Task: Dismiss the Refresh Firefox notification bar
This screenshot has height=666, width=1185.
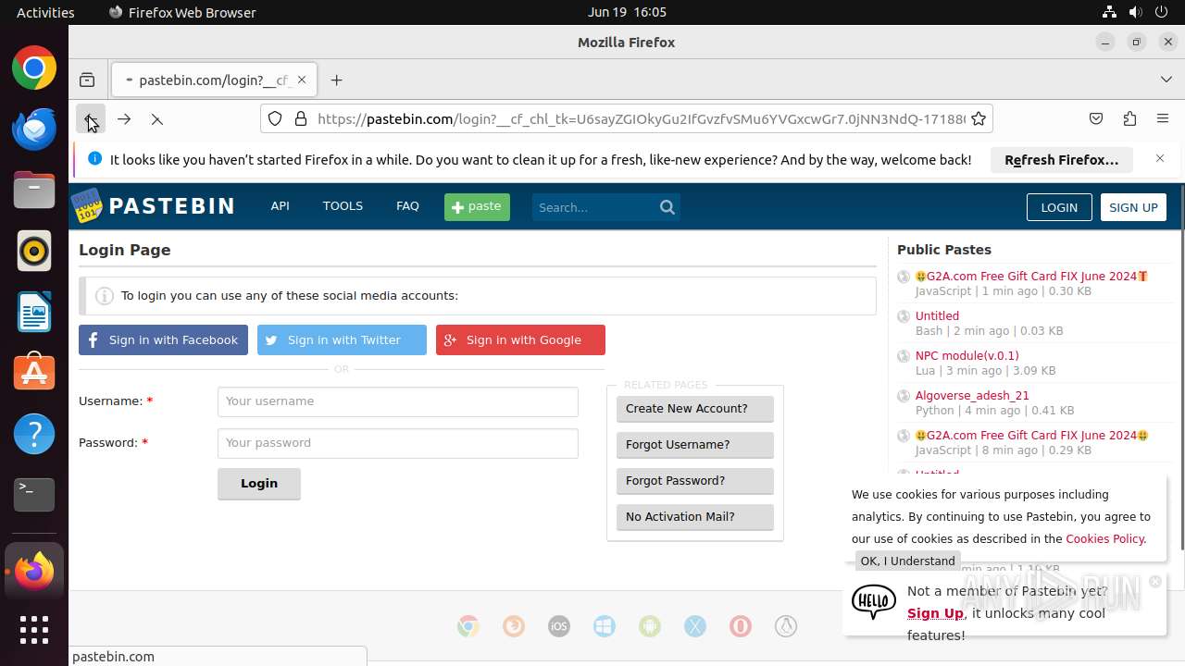Action: click(1160, 158)
